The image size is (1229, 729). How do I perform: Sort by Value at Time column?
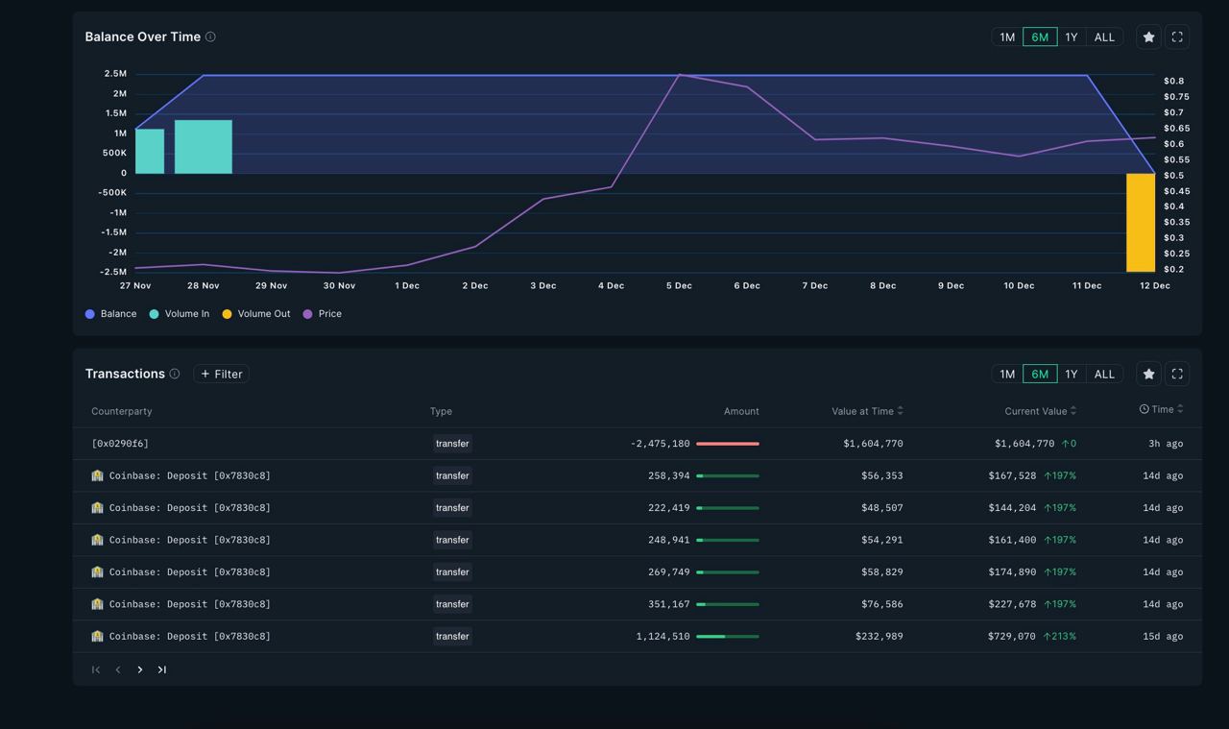point(867,411)
